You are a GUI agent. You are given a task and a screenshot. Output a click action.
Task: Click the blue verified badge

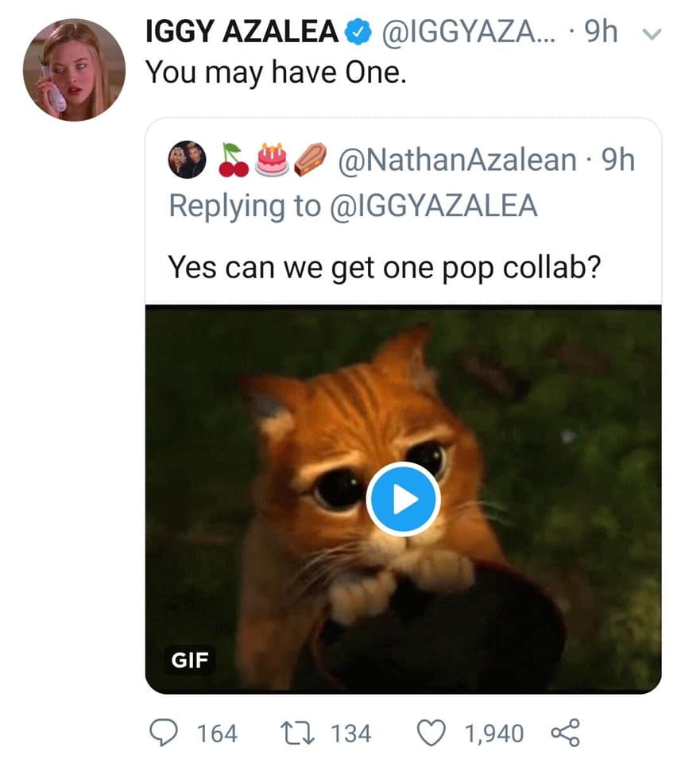click(358, 32)
